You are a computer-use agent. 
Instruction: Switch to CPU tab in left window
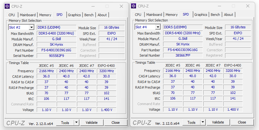[x=12, y=15]
